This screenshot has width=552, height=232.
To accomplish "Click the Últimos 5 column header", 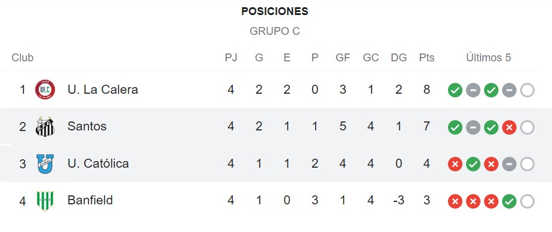I will 489,57.
